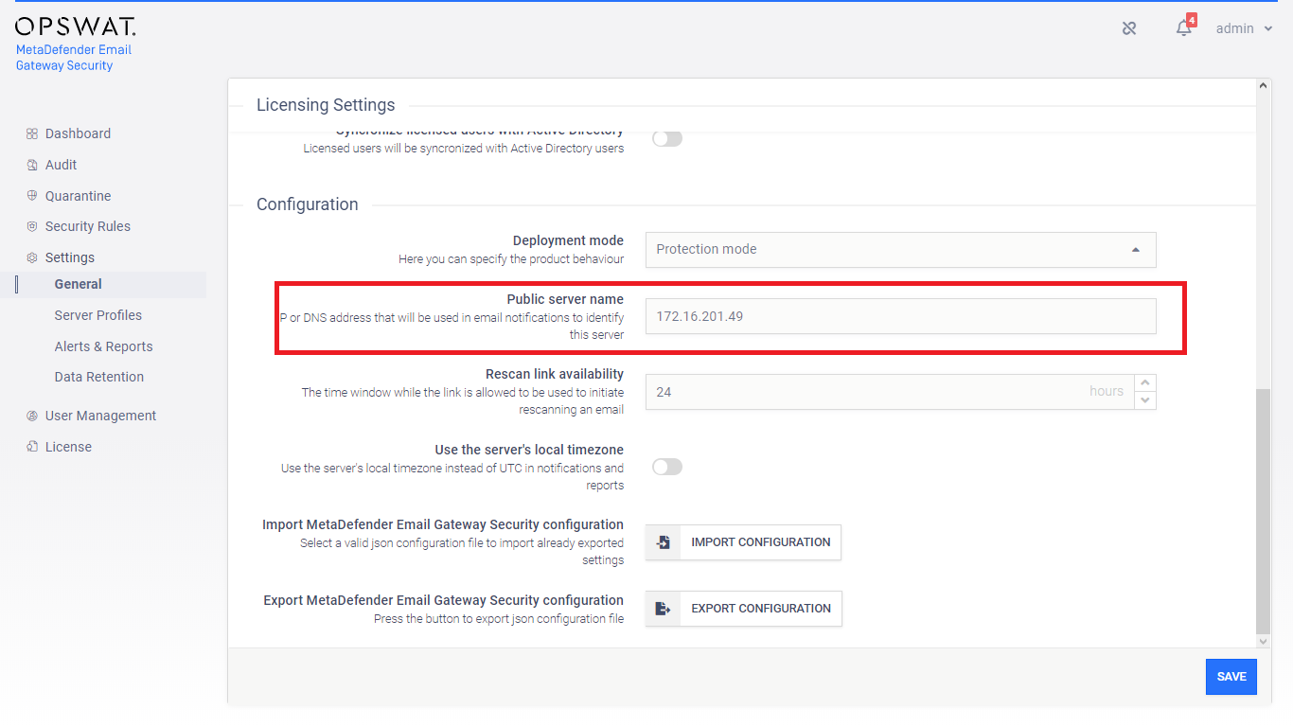
Task: Save the general settings
Action: coord(1231,677)
